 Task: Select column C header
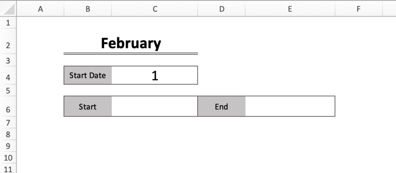[x=155, y=9]
